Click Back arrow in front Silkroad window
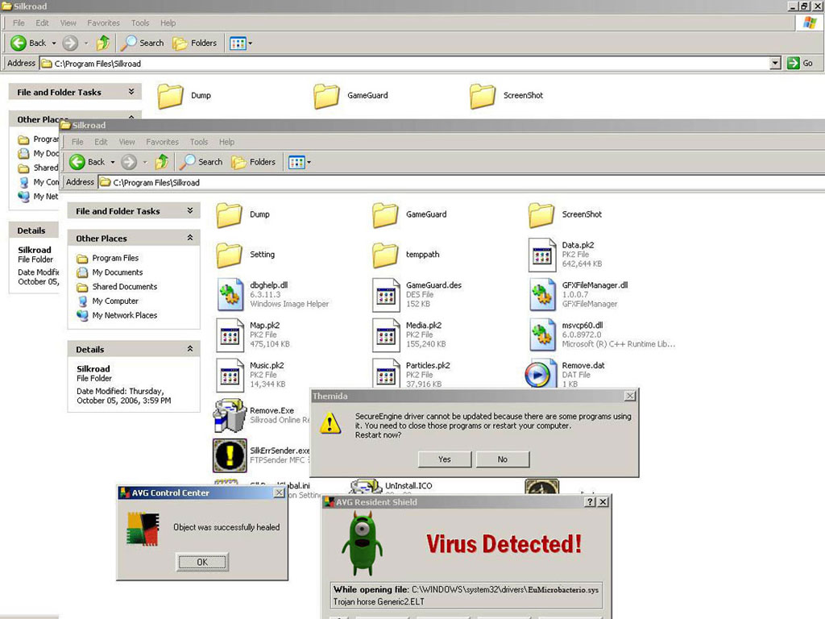This screenshot has height=619, width=825. [x=77, y=162]
